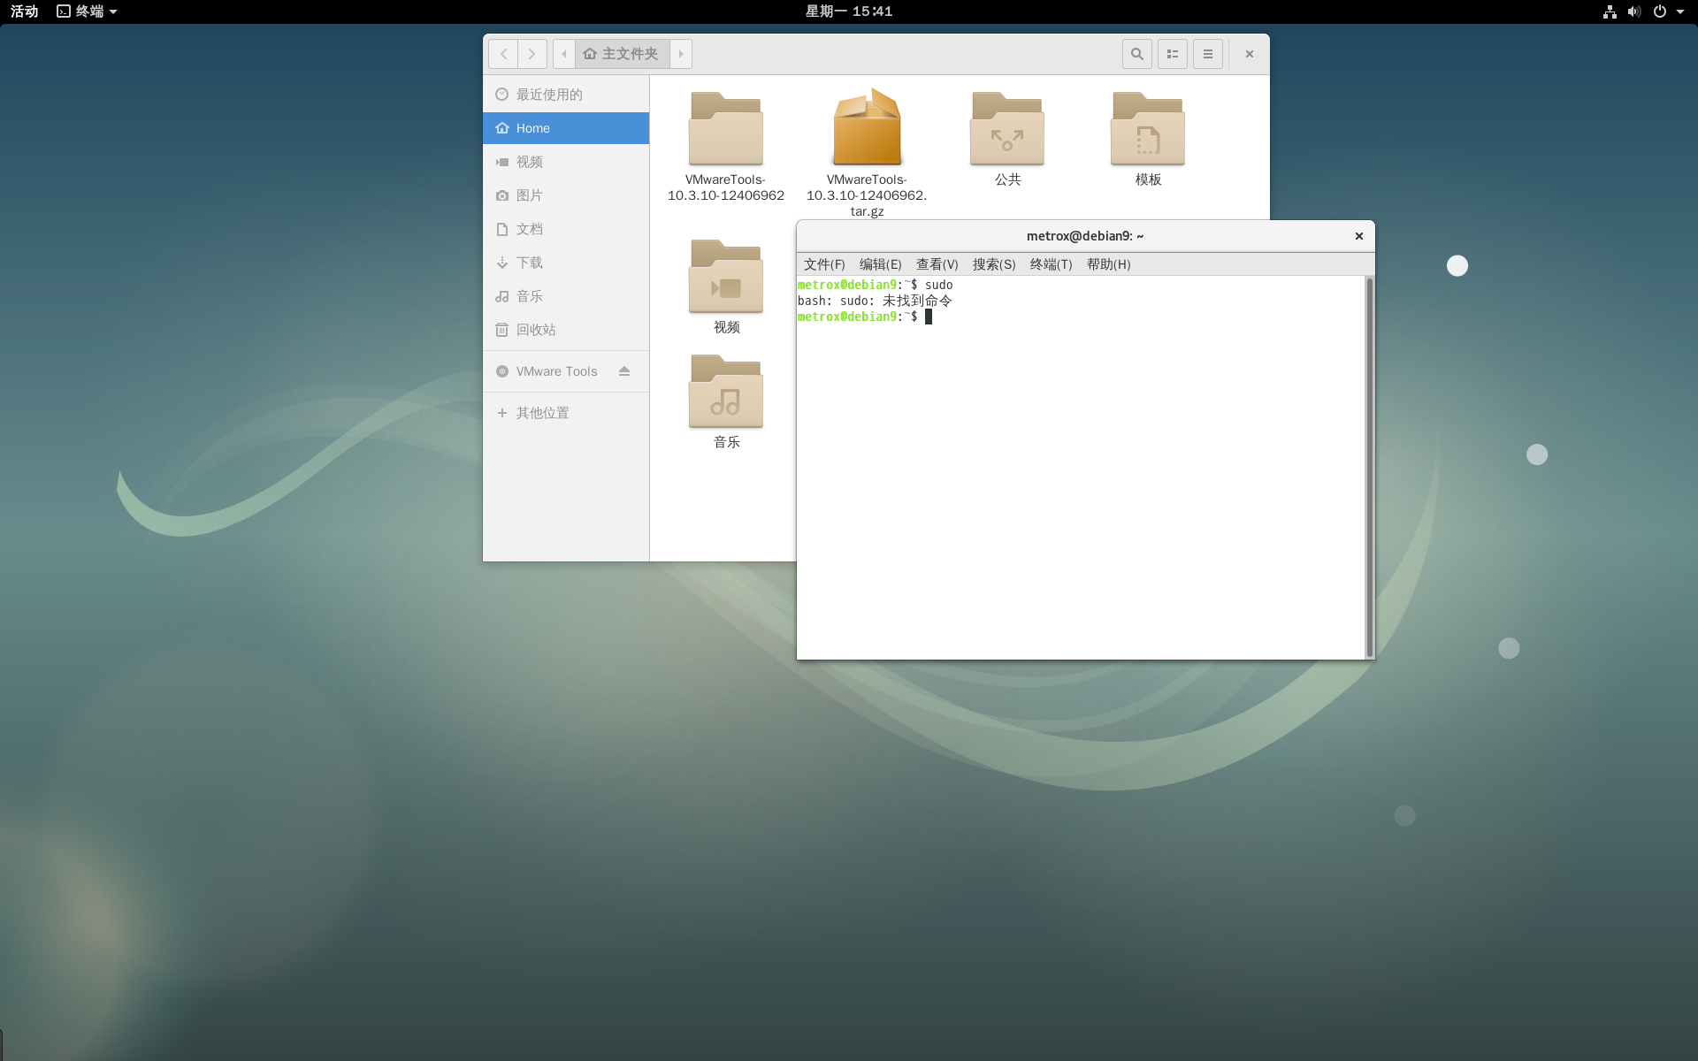Open 视频 in the sidebar

coord(566,162)
